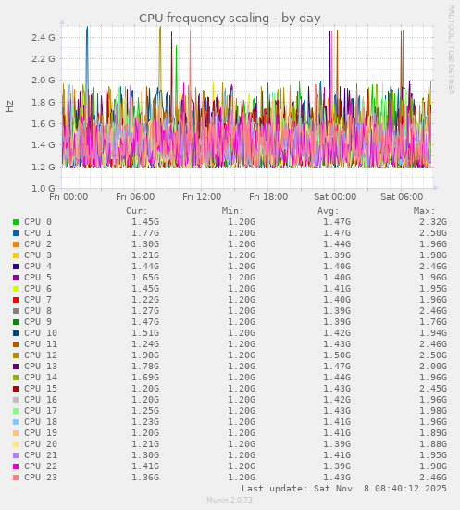Click the 'Last update' timestamp text
Screen dimensions: 460x510
click(344, 489)
